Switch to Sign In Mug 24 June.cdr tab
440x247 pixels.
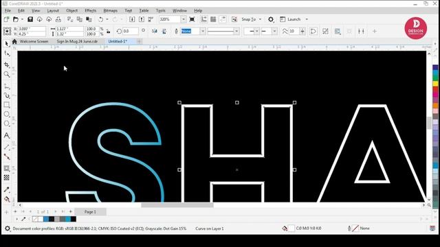click(77, 41)
